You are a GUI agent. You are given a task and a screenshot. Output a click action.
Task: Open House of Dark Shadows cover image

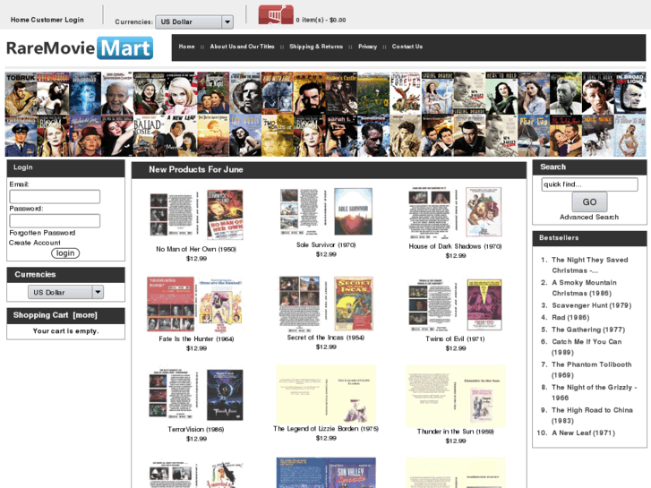(x=456, y=212)
